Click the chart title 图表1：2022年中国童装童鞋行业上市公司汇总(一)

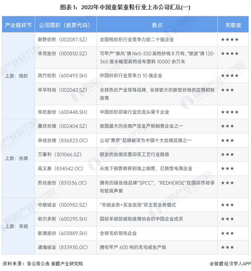(x=125, y=7)
